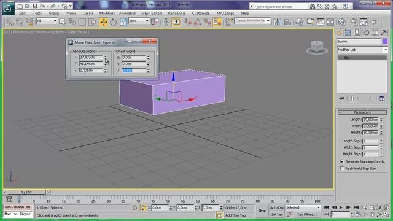Click the ViewCube in the viewport
Viewport: 393px width, 221px height.
click(317, 47)
